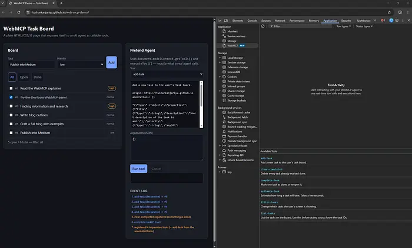Click the red error count indicator
The width and height of the screenshot is (412, 248).
click(x=383, y=21)
